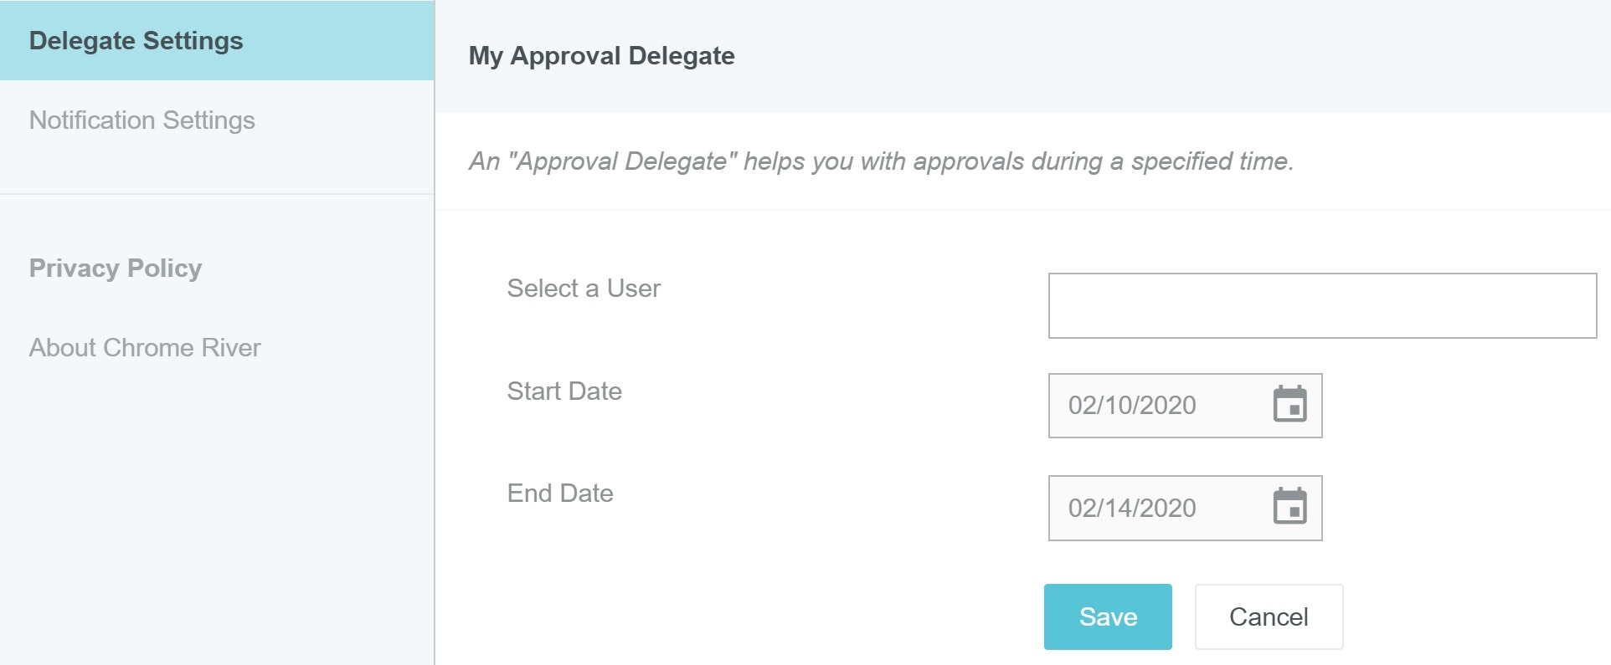Save the approval delegate settings
The width and height of the screenshot is (1611, 665).
pos(1107,616)
